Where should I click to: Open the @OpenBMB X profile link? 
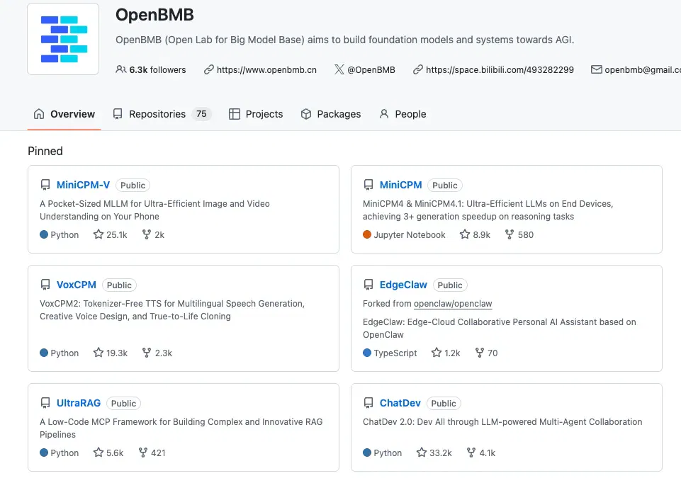click(x=371, y=69)
